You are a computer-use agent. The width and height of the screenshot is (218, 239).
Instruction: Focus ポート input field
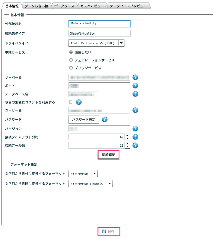[99, 86]
